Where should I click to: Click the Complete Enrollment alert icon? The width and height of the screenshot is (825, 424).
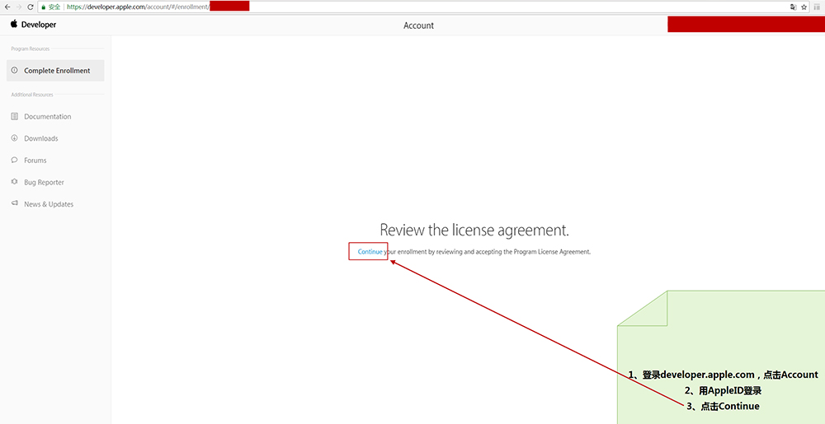[x=15, y=71]
